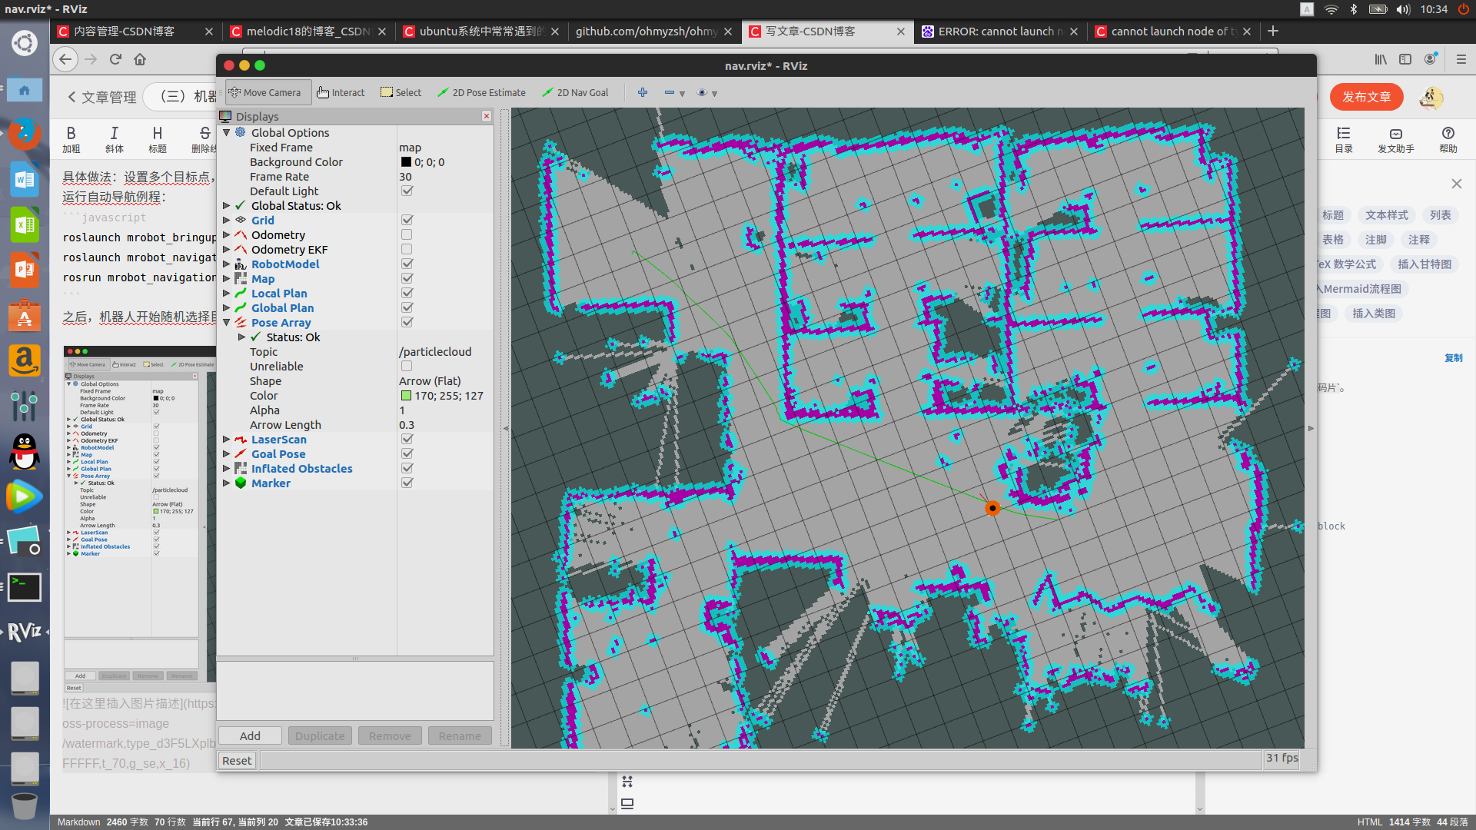Open the Trash in the dock
Viewport: 1476px width, 830px height.
25,806
